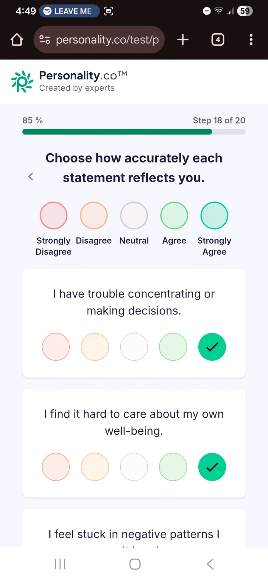This screenshot has height=581, width=268.
Task: Tap the Android back navigation arrow
Action: [210, 564]
